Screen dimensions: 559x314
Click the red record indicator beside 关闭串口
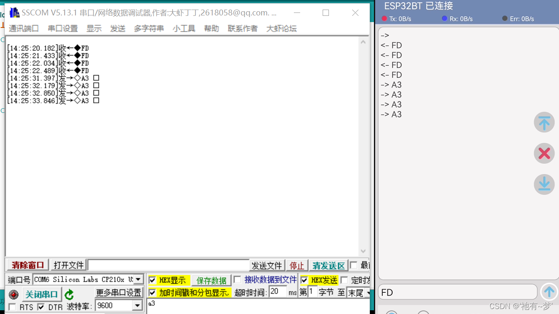point(14,294)
